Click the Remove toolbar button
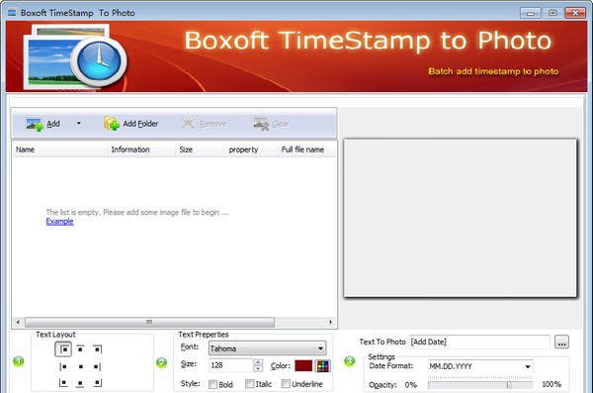The image size is (593, 393). [204, 124]
